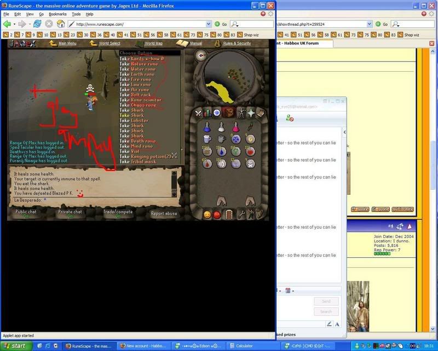Image resolution: width=438 pixels, height=351 pixels.
Task: Toggle Public chat setting
Action: (x=26, y=213)
